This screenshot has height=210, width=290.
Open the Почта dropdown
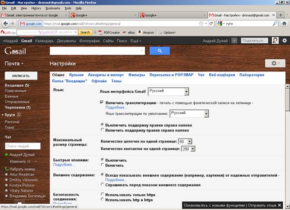pyautogui.click(x=14, y=63)
